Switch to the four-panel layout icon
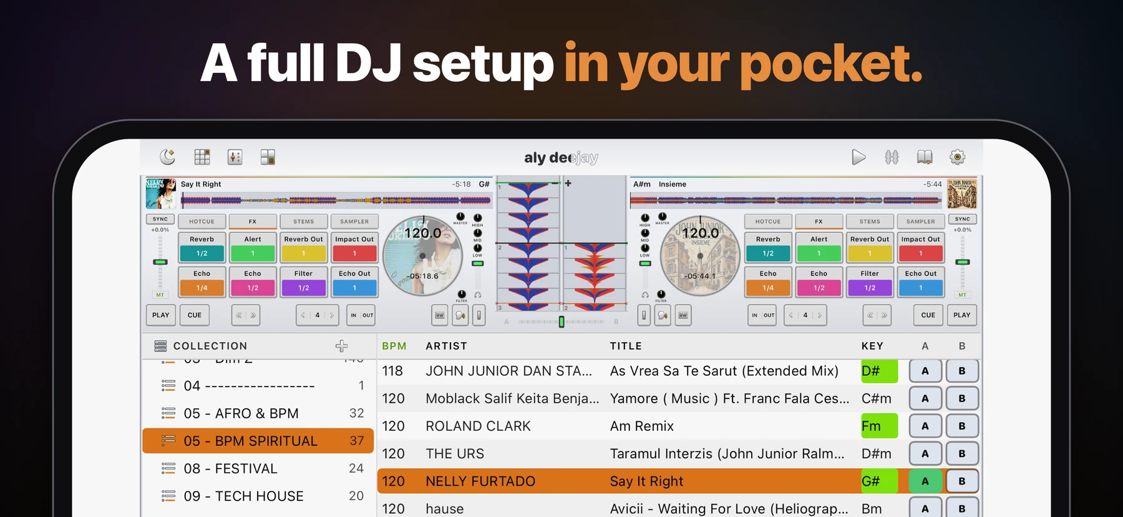Viewport: 1123px width, 517px height. click(x=268, y=157)
